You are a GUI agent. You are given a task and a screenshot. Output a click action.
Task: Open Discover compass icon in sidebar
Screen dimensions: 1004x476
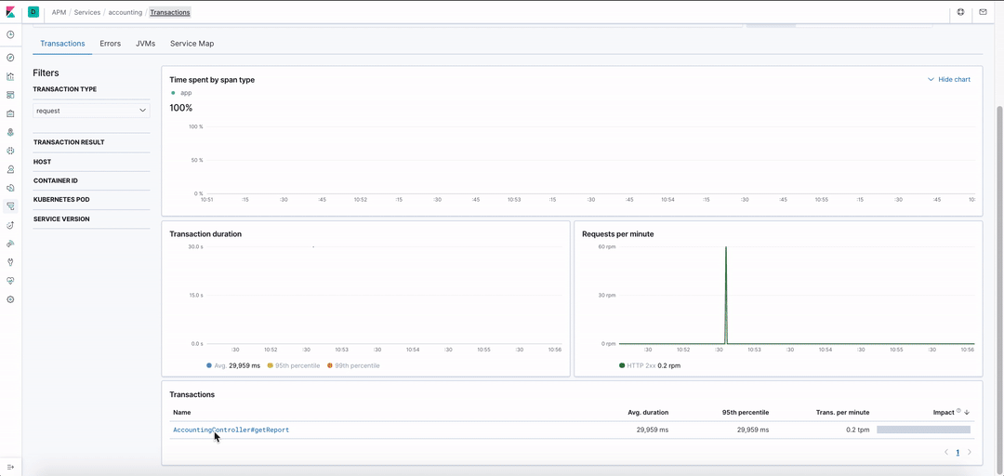point(10,58)
